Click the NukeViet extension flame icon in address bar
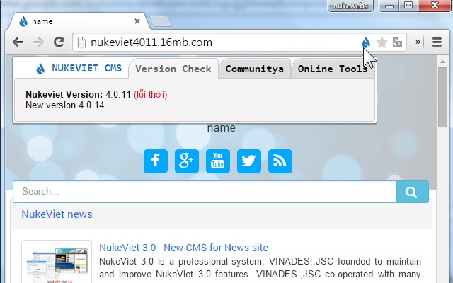 coord(366,42)
